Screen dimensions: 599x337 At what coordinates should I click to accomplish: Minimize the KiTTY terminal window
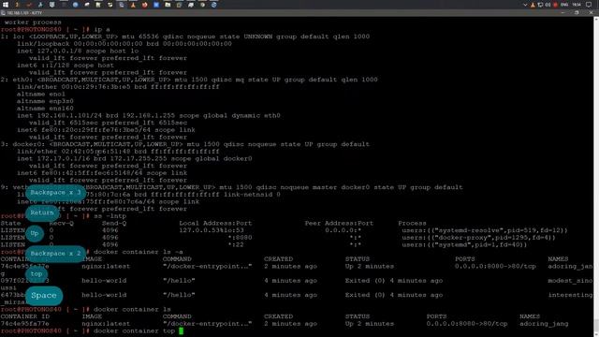563,12
